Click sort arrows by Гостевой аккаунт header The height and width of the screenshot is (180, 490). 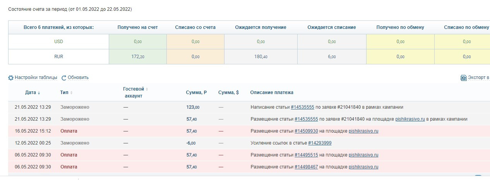(x=147, y=89)
